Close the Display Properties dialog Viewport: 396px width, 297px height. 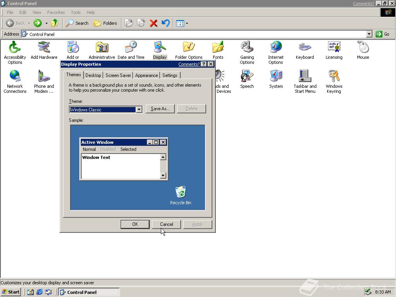(x=211, y=64)
